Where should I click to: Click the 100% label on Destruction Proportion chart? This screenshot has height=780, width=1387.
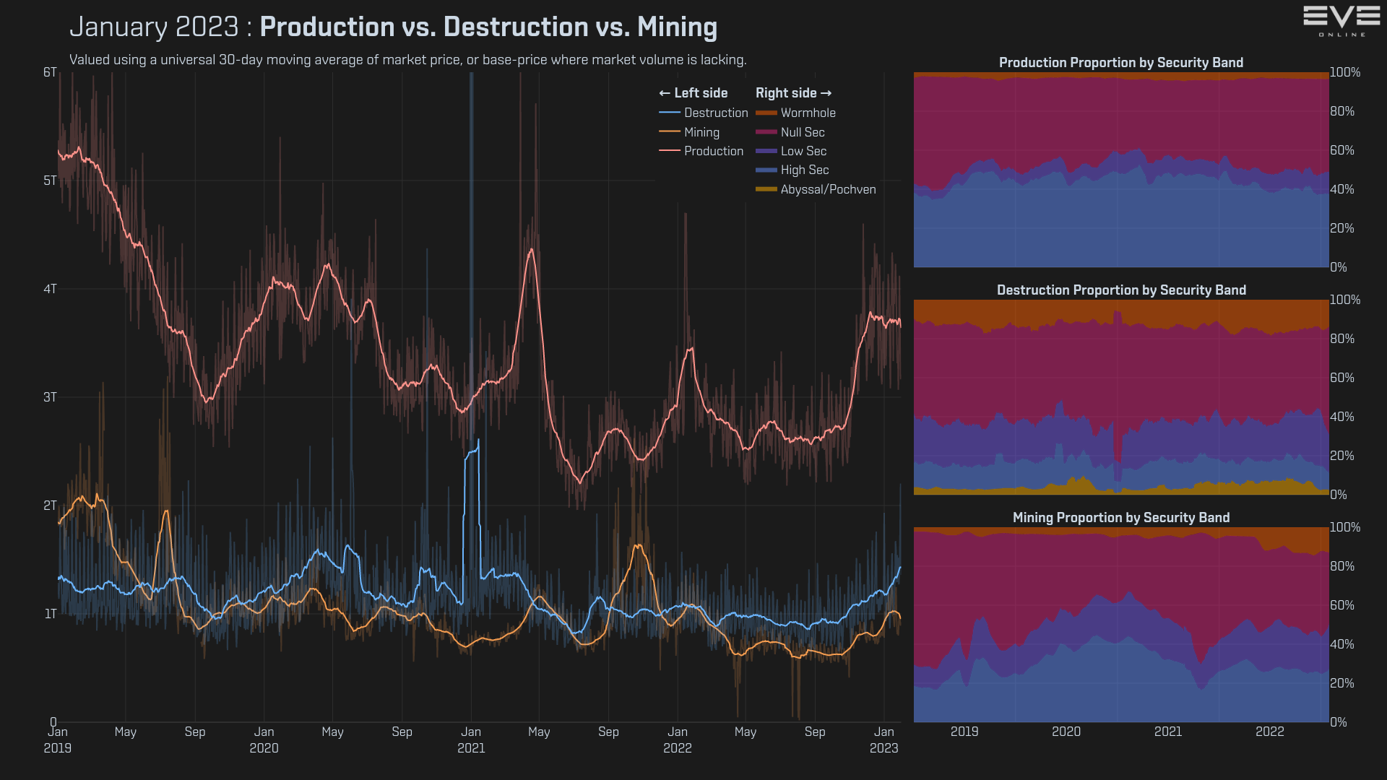click(1345, 300)
